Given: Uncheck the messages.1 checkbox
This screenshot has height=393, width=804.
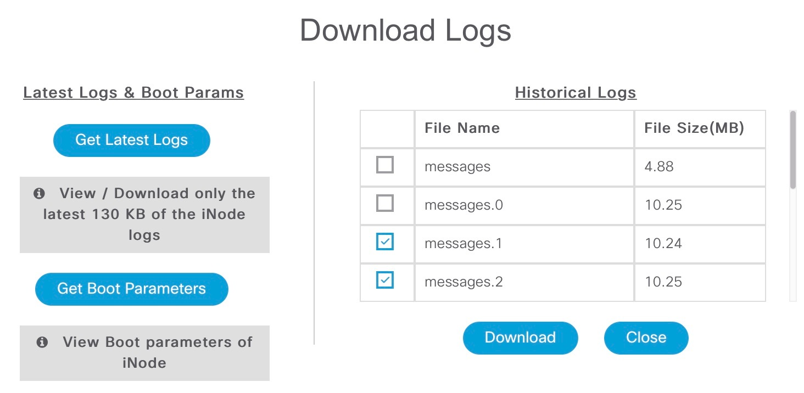Looking at the screenshot, I should click(386, 241).
